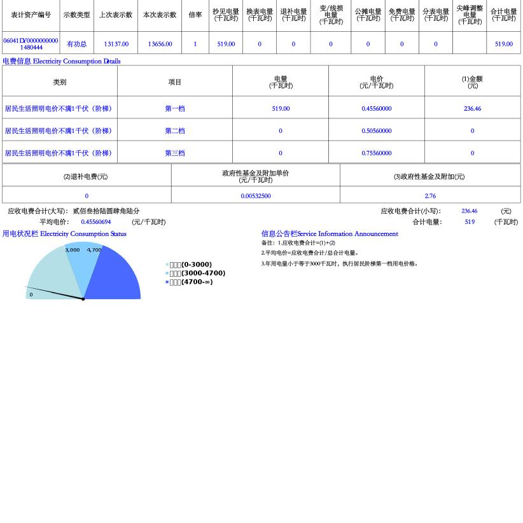The height and width of the screenshot is (523, 523).
Task: Click the 尖峰调整电量 column header
Action: 470,15
